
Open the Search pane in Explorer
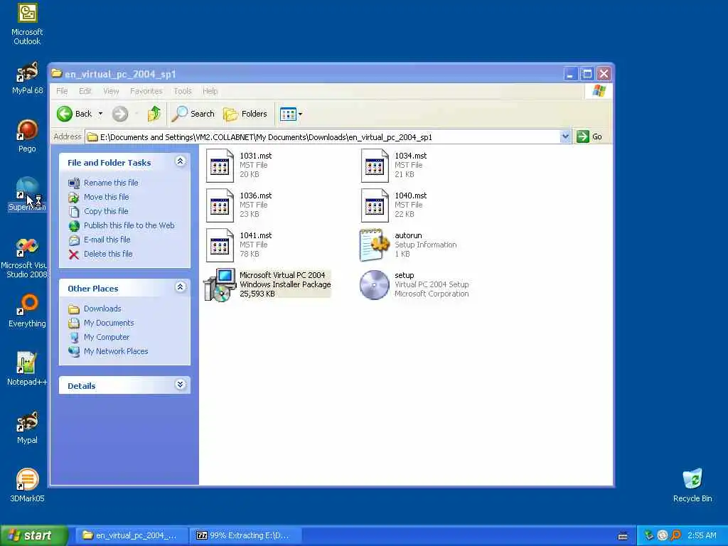pyautogui.click(x=193, y=114)
